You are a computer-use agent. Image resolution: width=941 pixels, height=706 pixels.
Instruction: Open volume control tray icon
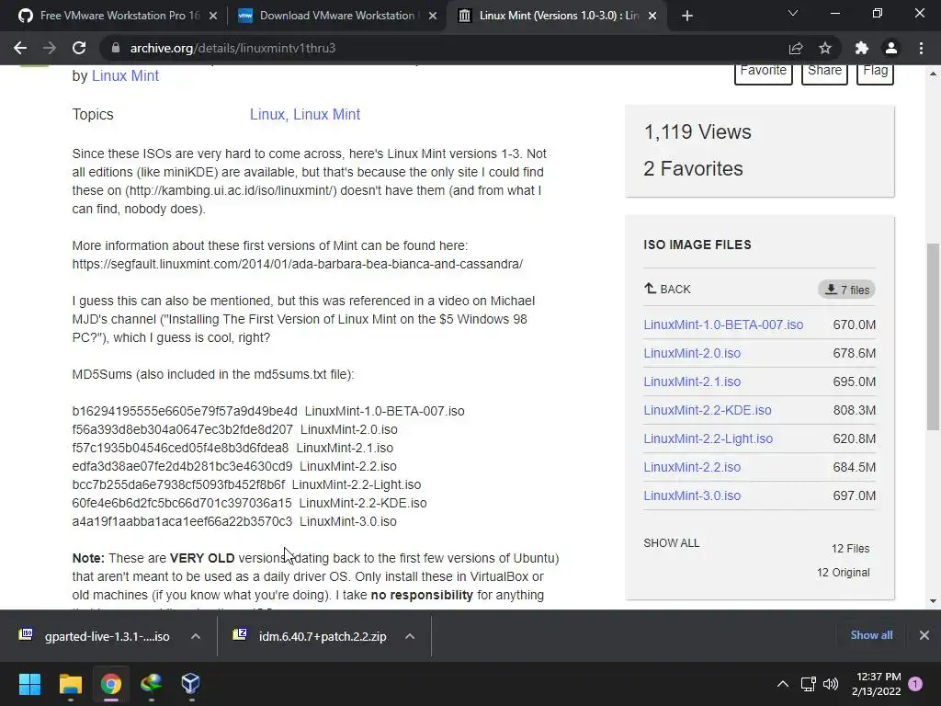tap(831, 684)
